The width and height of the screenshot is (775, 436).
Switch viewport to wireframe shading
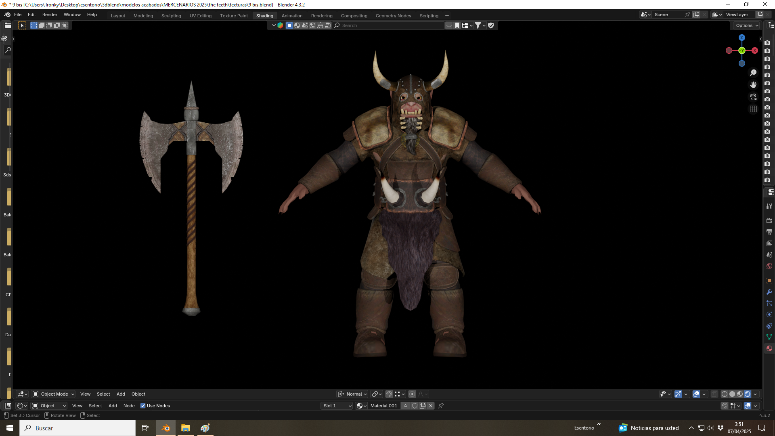(x=725, y=394)
